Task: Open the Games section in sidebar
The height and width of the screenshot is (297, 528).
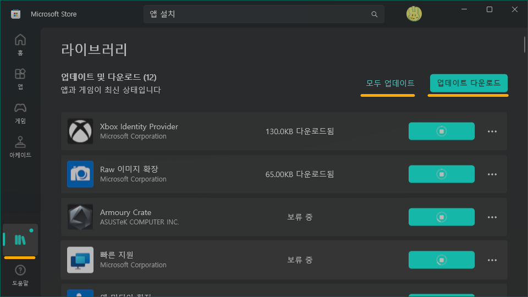Action: pyautogui.click(x=20, y=112)
